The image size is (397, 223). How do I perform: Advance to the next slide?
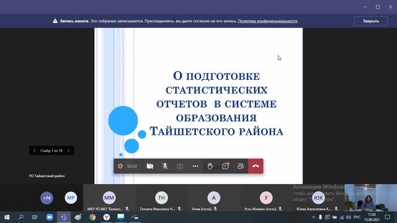click(68, 151)
